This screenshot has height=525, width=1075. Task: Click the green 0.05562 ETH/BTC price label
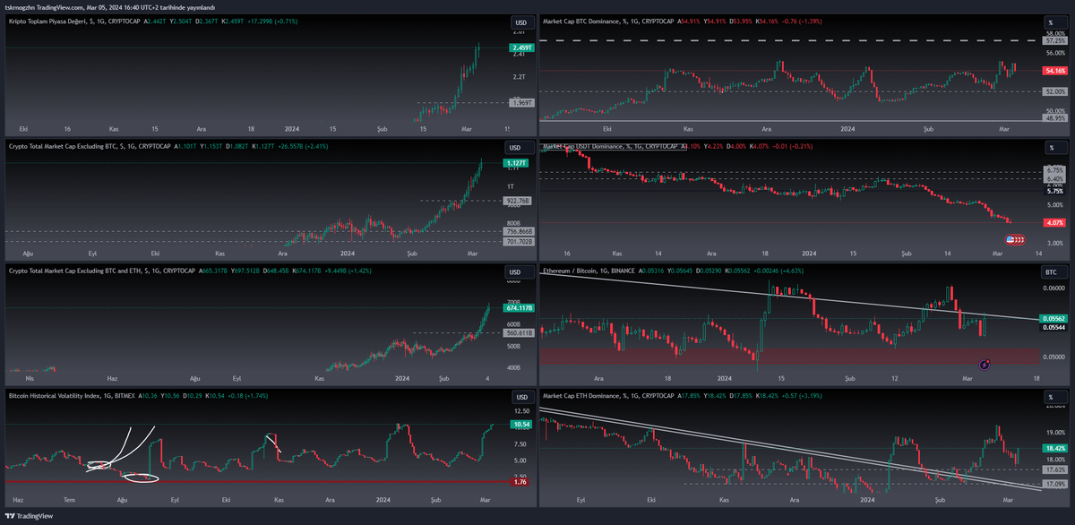(x=1053, y=318)
